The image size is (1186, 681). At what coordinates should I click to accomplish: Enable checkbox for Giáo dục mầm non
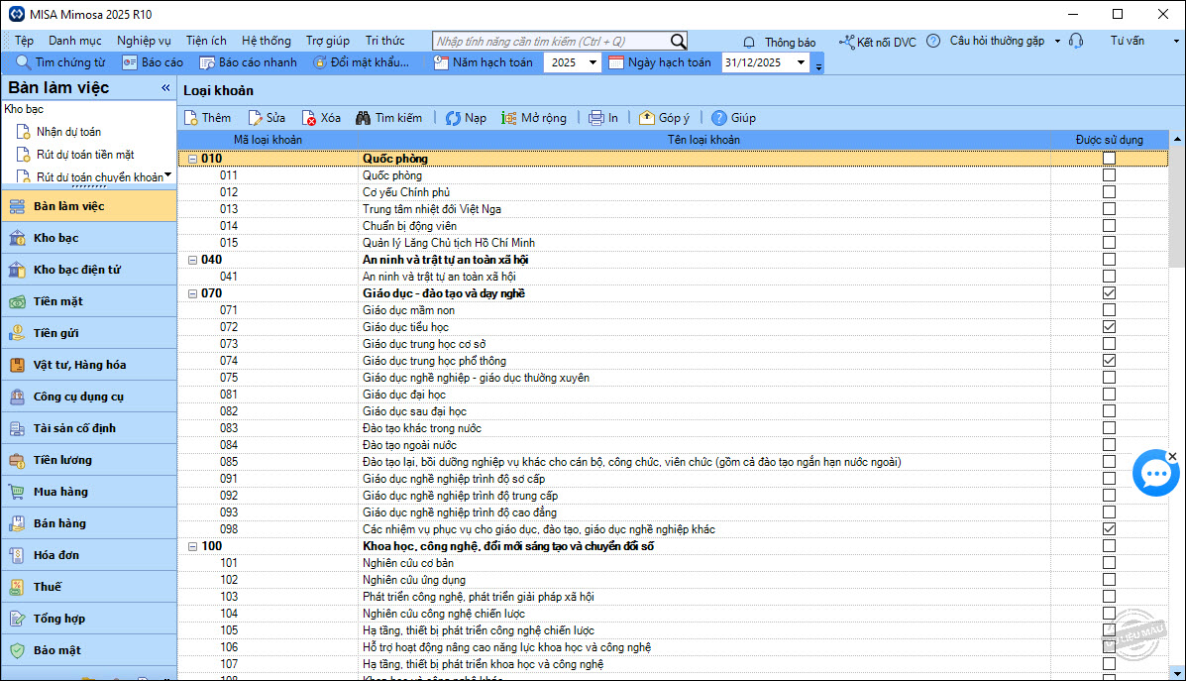pyautogui.click(x=1109, y=310)
